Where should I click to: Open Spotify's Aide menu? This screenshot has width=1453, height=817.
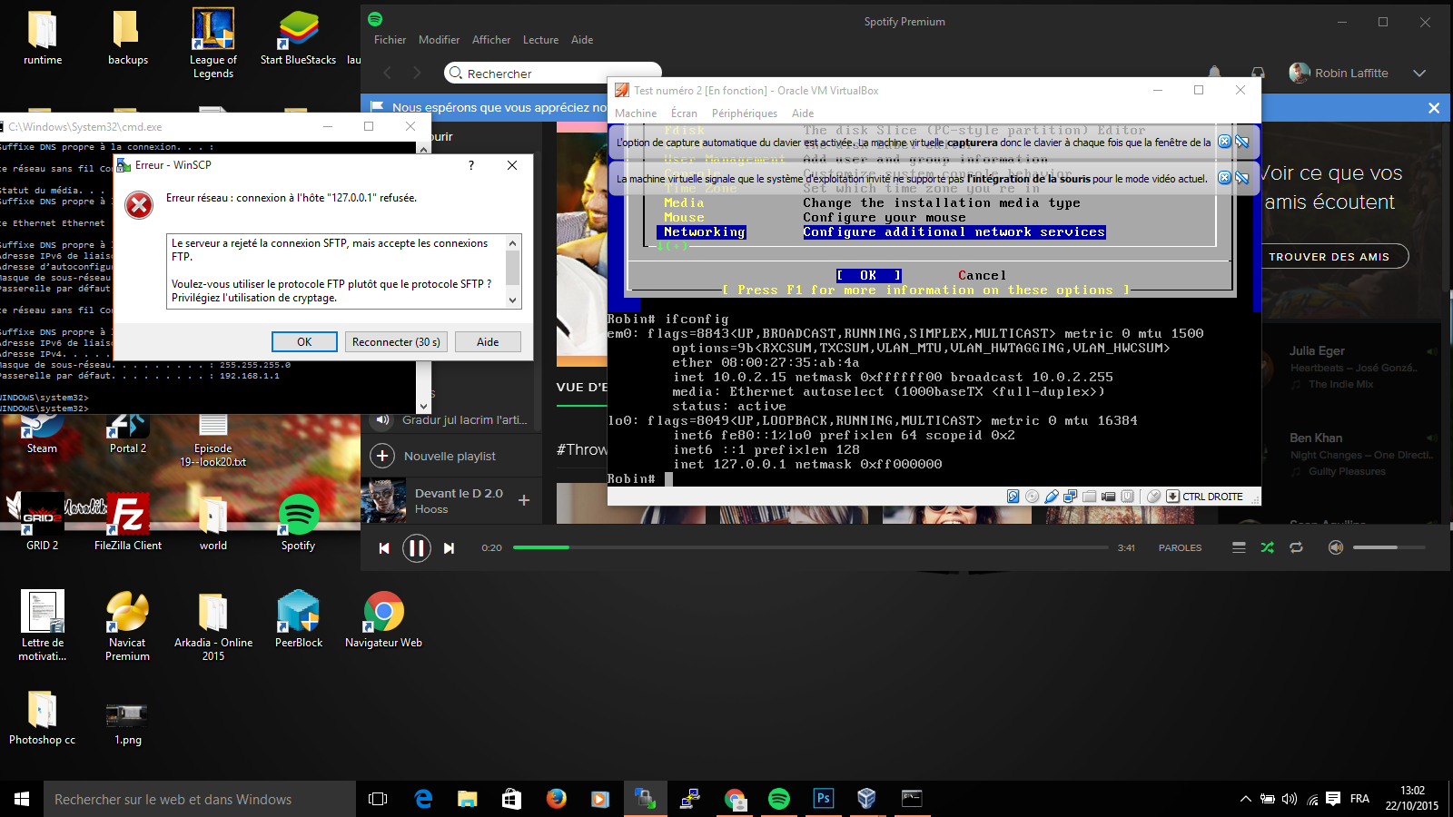pyautogui.click(x=582, y=40)
